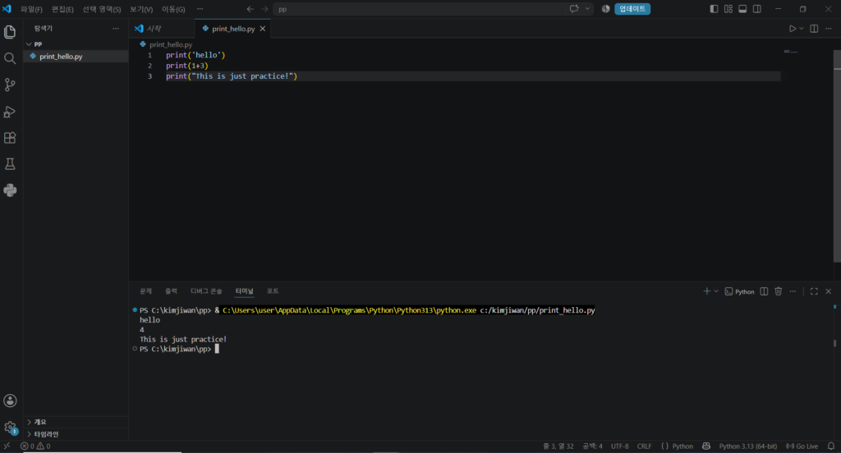Open the 선택 영역(S) menu
Viewport: 841px width, 453px height.
tap(102, 9)
